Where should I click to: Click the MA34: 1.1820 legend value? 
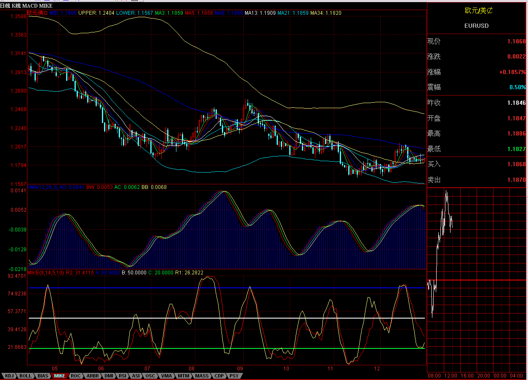pyautogui.click(x=326, y=13)
